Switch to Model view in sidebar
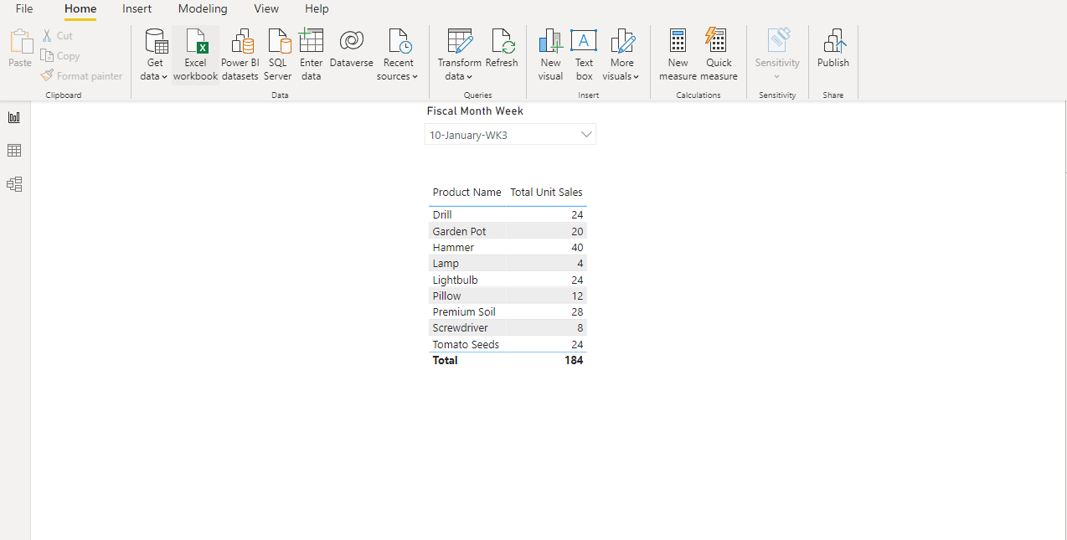The width and height of the screenshot is (1067, 540). 14,184
